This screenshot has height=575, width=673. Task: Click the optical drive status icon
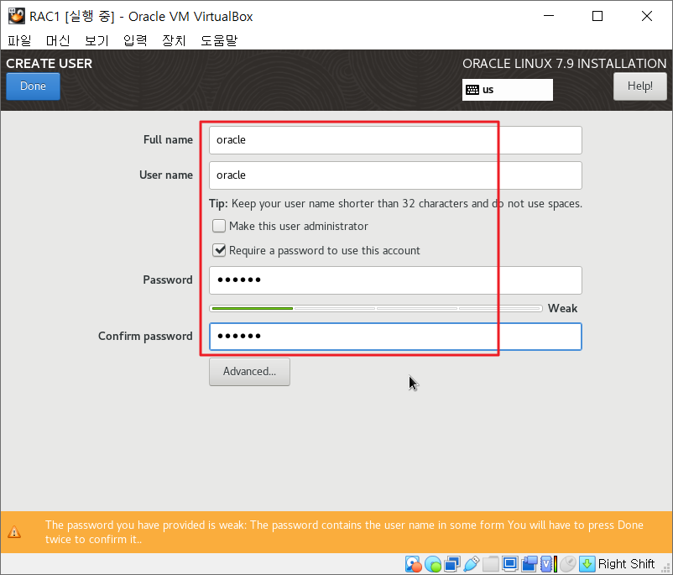pyautogui.click(x=433, y=564)
